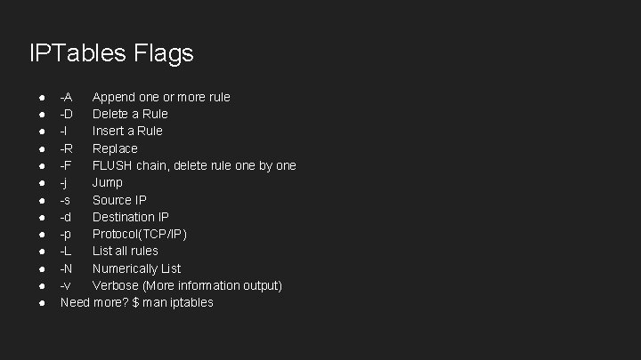Click the "Destination IP" description

pos(131,217)
